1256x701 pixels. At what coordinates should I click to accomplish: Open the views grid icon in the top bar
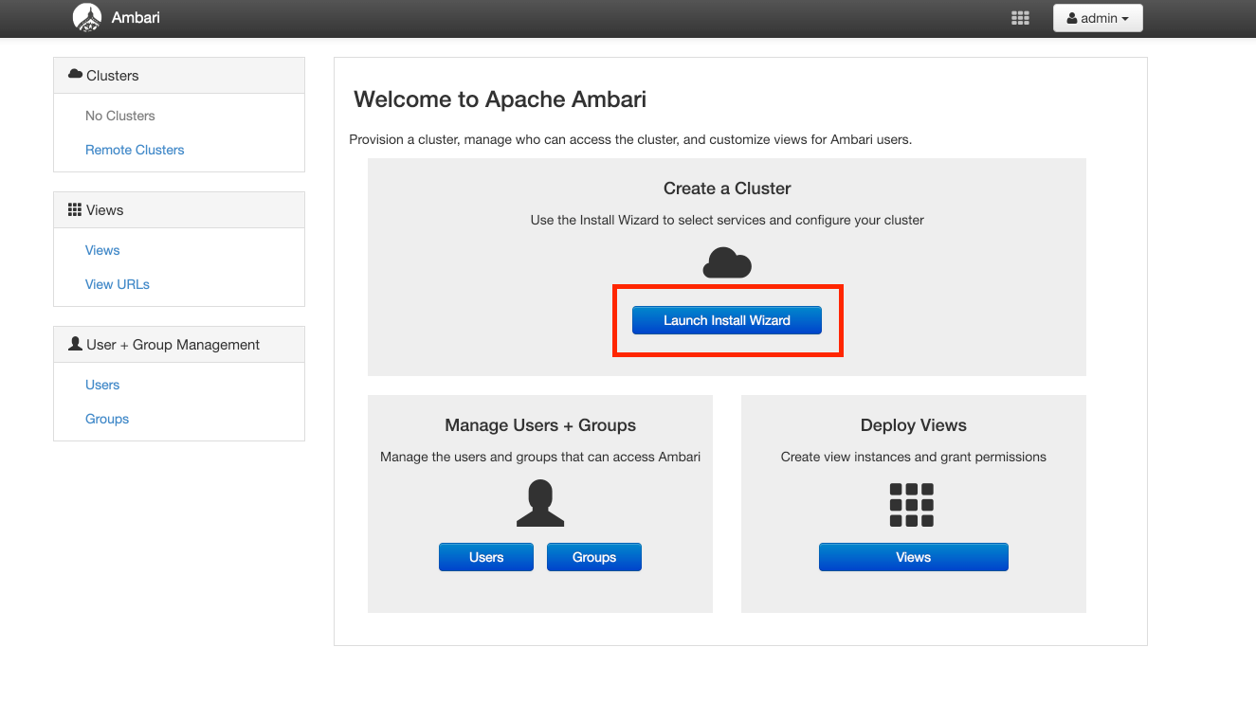coord(1020,17)
